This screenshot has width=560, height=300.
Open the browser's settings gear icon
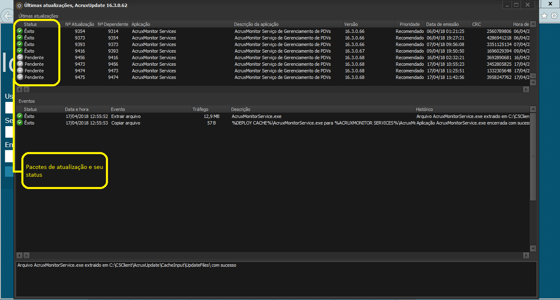554,16
